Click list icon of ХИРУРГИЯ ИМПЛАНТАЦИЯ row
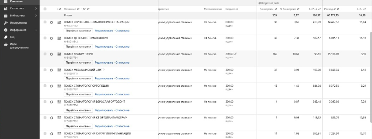This screenshot has width=372, height=139. click(x=59, y=134)
